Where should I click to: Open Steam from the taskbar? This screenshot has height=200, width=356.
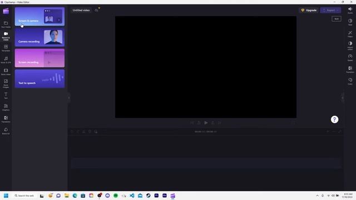click(149, 196)
